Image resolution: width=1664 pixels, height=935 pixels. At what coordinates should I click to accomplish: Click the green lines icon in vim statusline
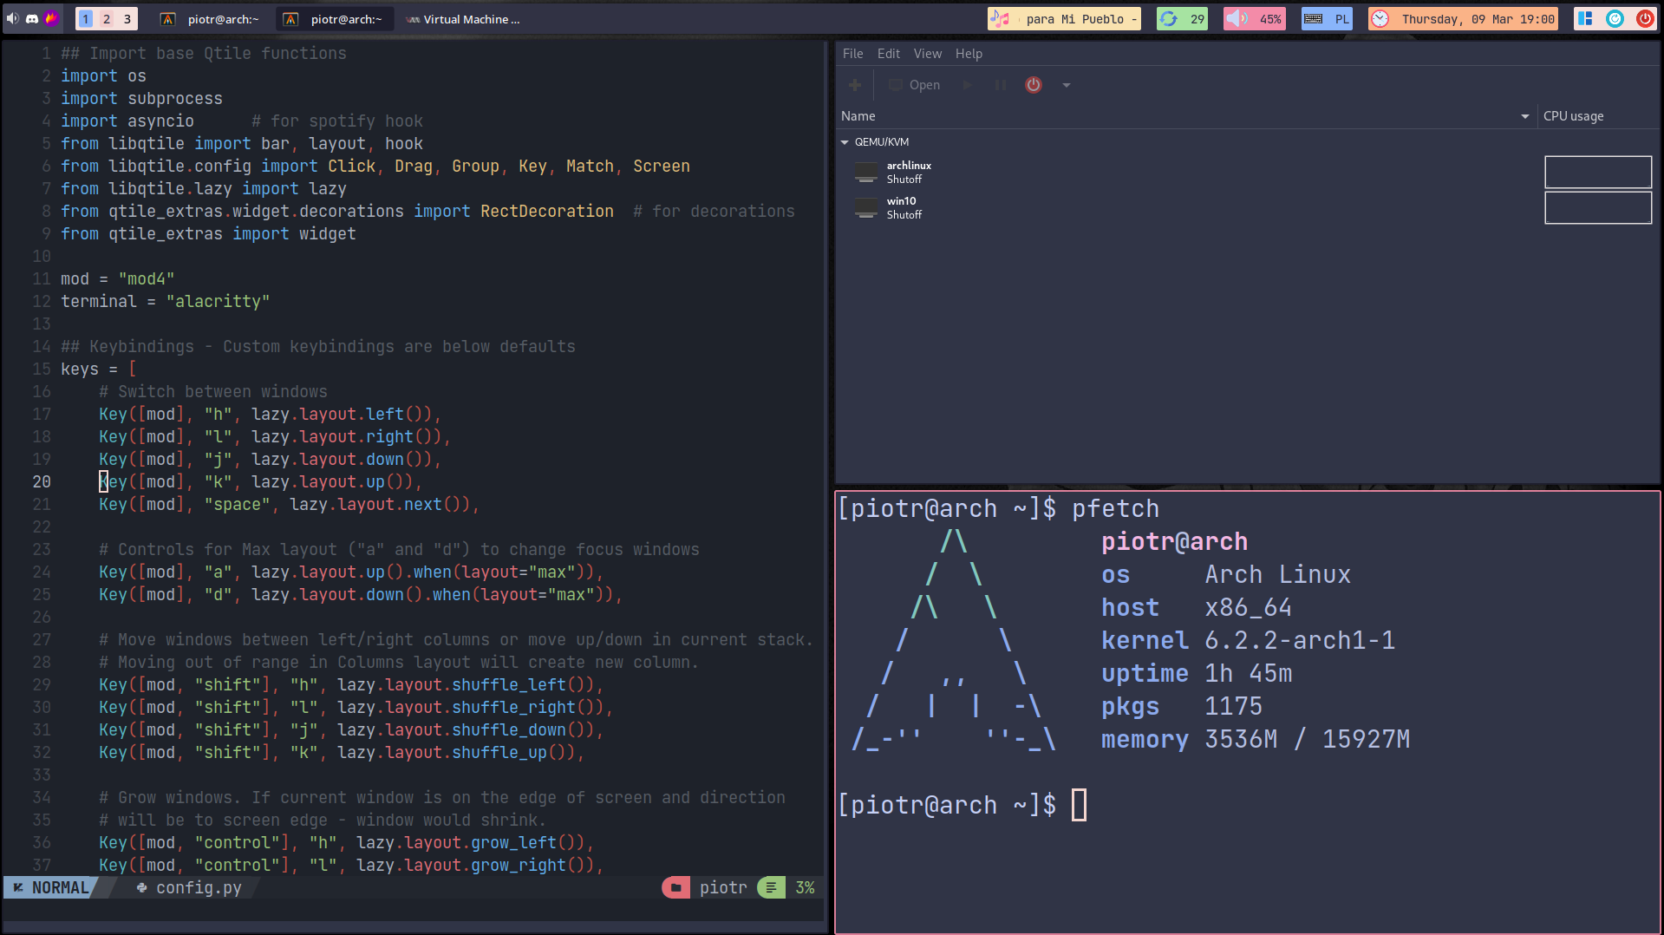pos(771,887)
